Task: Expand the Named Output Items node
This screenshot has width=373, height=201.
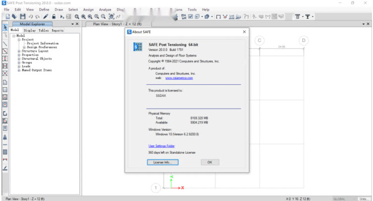Action: pyautogui.click(x=19, y=70)
